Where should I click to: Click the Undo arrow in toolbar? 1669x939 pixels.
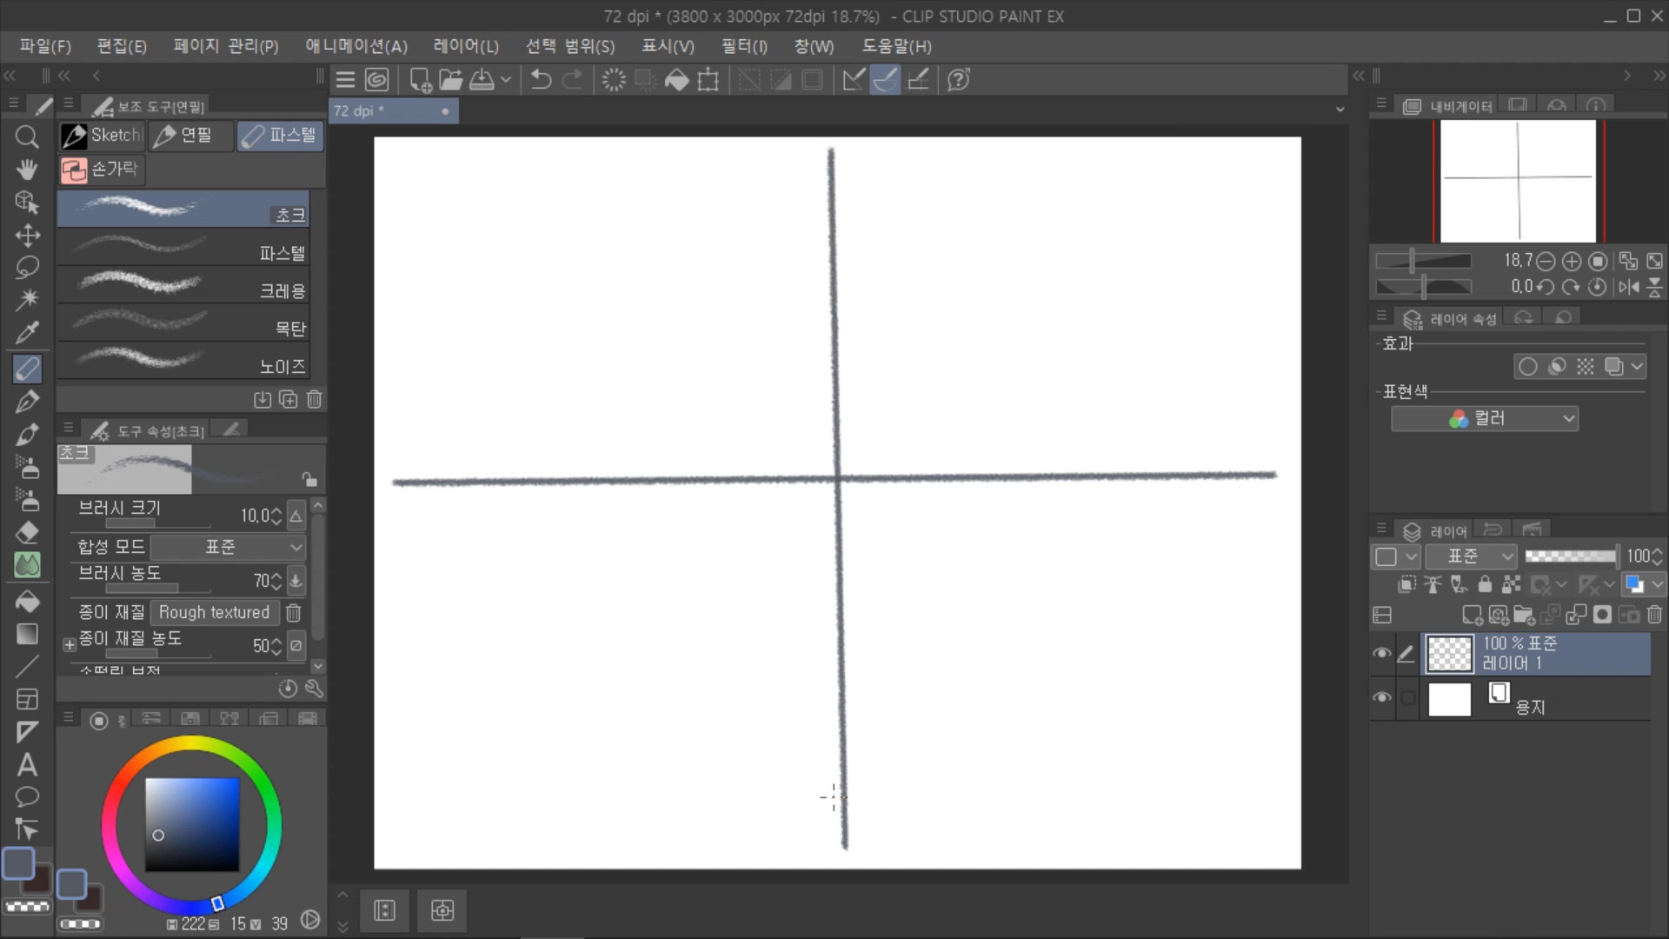541,80
